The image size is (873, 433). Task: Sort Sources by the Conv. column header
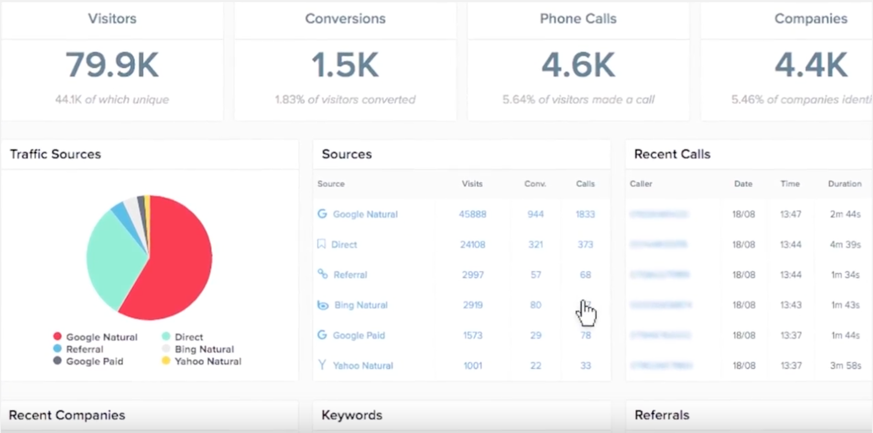[535, 184]
